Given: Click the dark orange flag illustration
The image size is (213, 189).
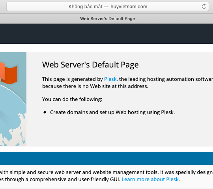Looking at the screenshot, I should [10, 75].
